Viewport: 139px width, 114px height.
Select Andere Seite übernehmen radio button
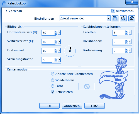pos(53,74)
